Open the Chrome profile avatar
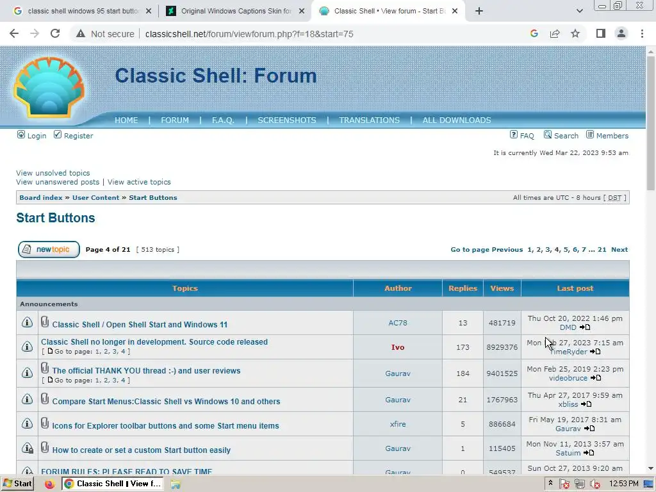 (621, 33)
